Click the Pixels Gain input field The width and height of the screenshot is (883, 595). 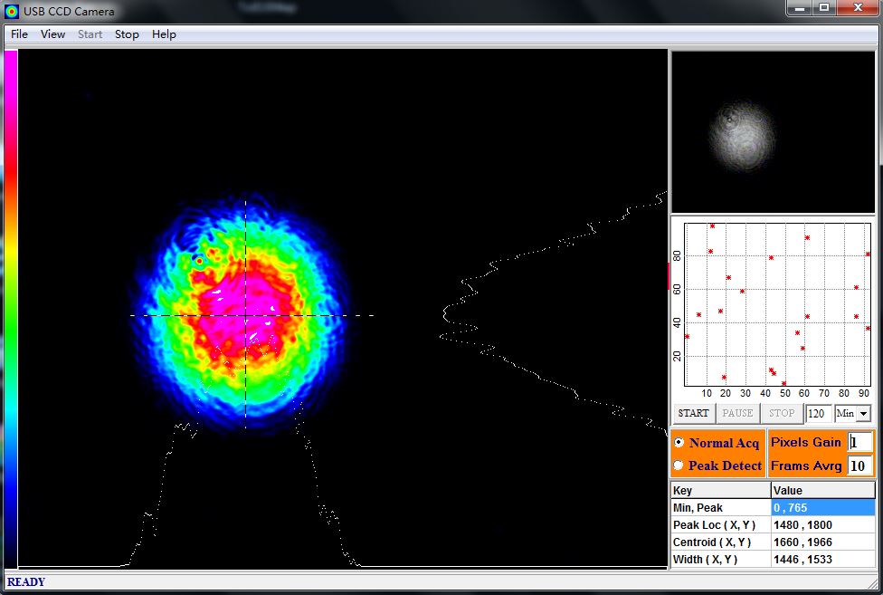tap(859, 442)
